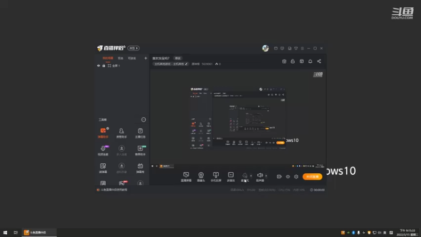The width and height of the screenshot is (421, 237).
Task: Open the video mic-link tool with purple badge
Action: pos(103,150)
